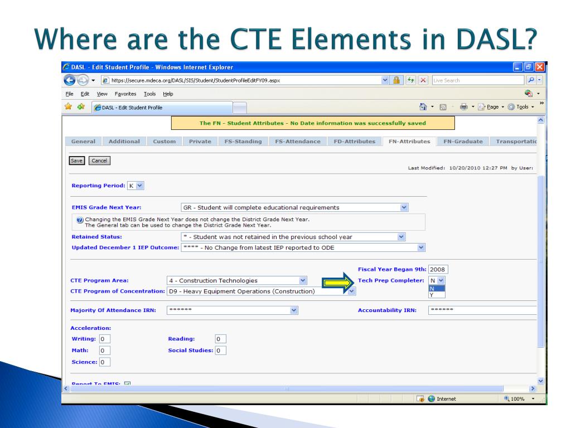Screen dimensions: 571x428
Task: Select N in Tech Prep Completer list
Action: click(437, 289)
